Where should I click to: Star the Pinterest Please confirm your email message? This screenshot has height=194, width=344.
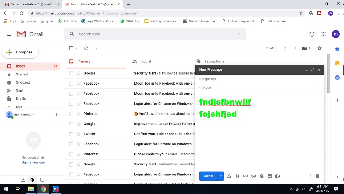79,154
